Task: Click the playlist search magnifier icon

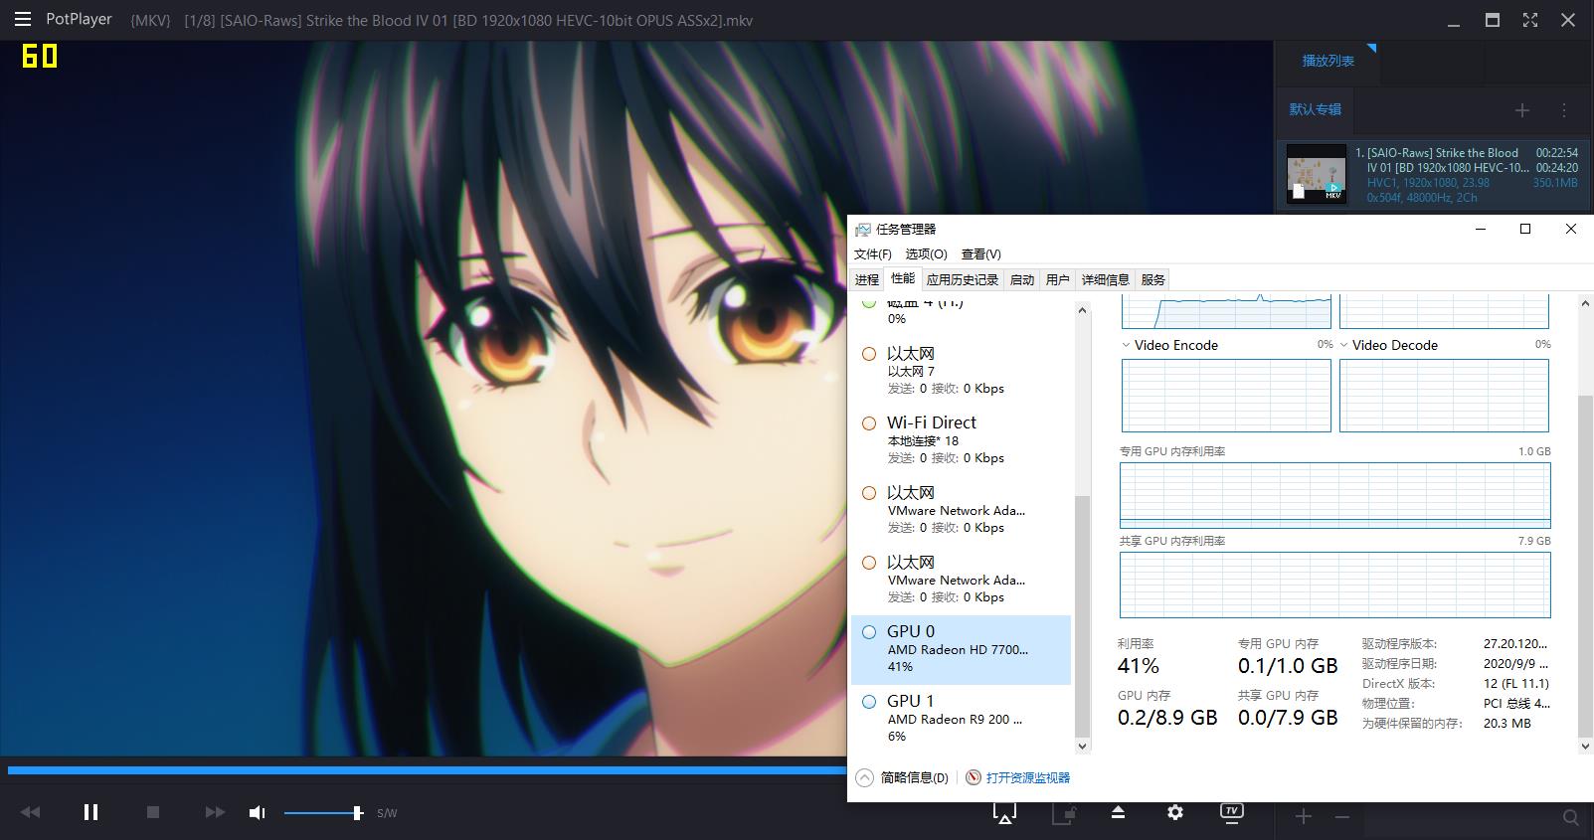Action: coord(1570,817)
